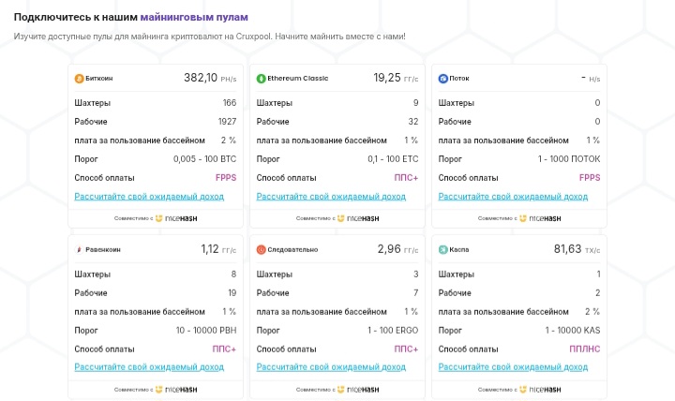Screen dimensions: 675x401
Task: Click NiceHash logo in Равенкоин card
Action: pyautogui.click(x=176, y=390)
